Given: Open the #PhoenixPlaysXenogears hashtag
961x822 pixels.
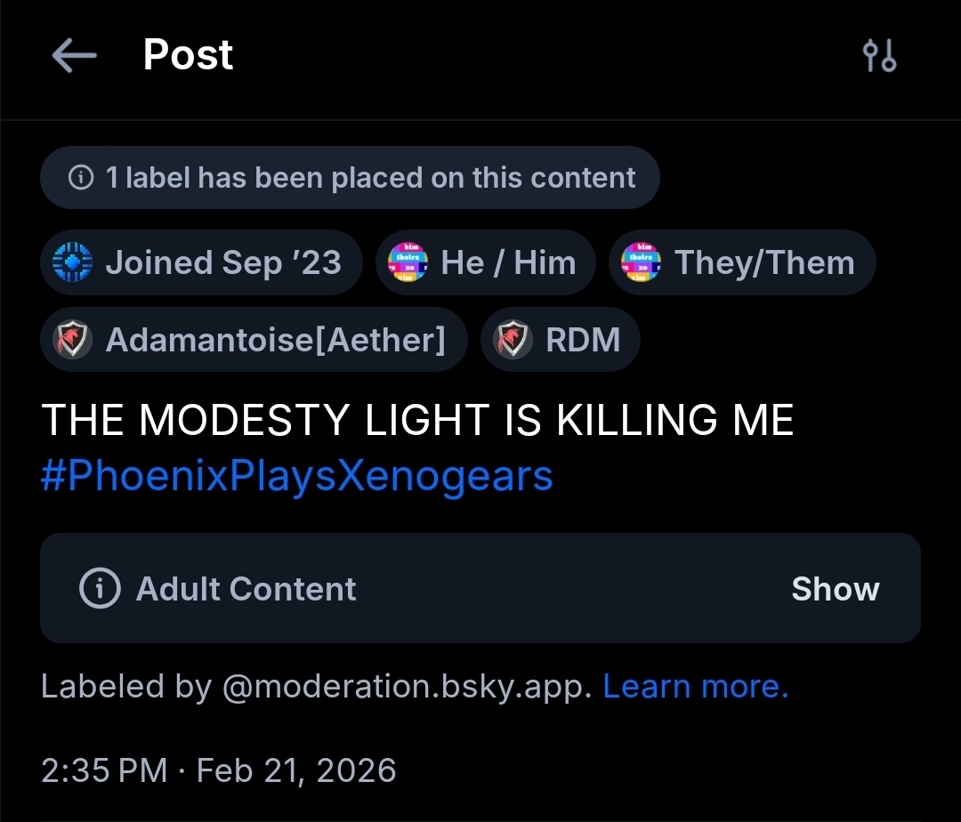Looking at the screenshot, I should pyautogui.click(x=297, y=476).
